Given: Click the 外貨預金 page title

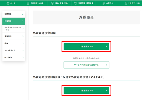Looking at the screenshot, I should pyautogui.click(x=86, y=17).
